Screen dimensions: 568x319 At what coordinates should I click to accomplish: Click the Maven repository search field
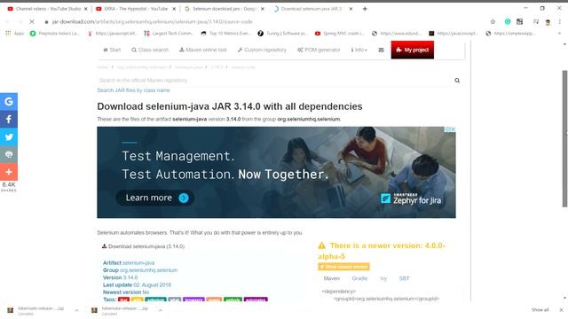pyautogui.click(x=273, y=81)
